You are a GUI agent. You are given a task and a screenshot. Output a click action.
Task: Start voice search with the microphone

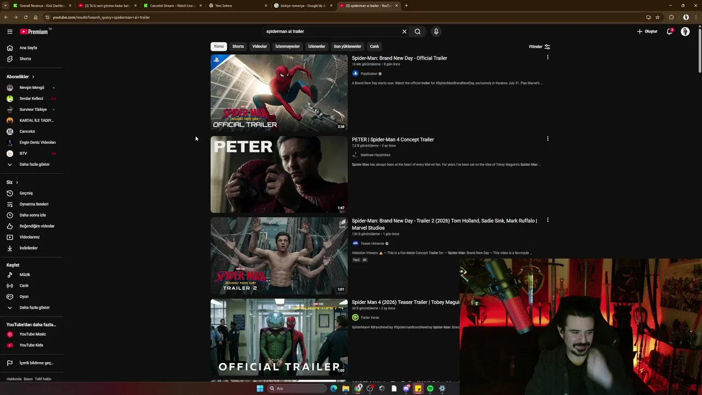click(436, 31)
